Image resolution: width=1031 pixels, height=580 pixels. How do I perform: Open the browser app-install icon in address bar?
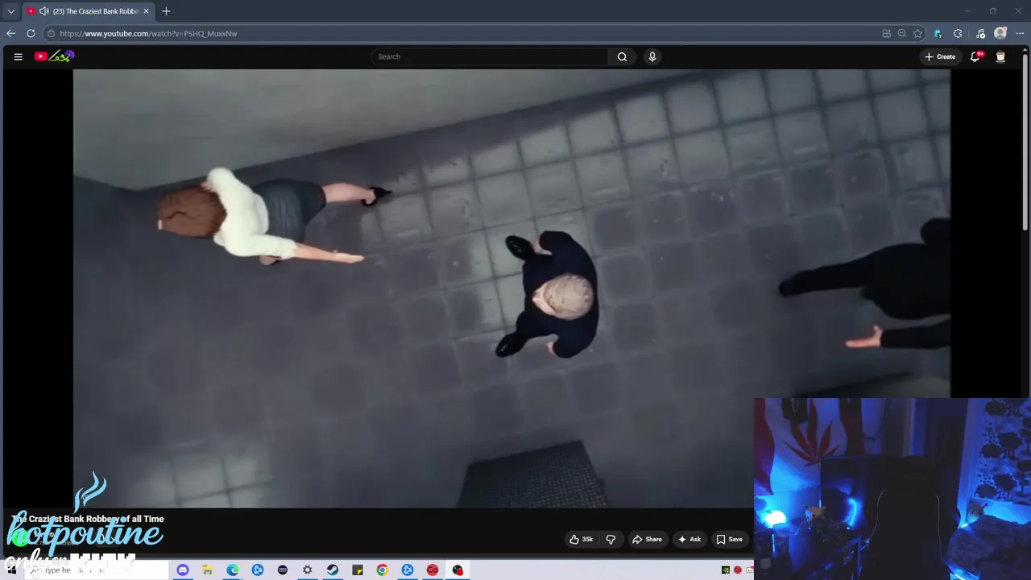pos(886,33)
